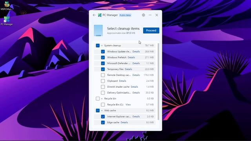Open PC Manager settings gear
251x141 pixels.
[144, 15]
